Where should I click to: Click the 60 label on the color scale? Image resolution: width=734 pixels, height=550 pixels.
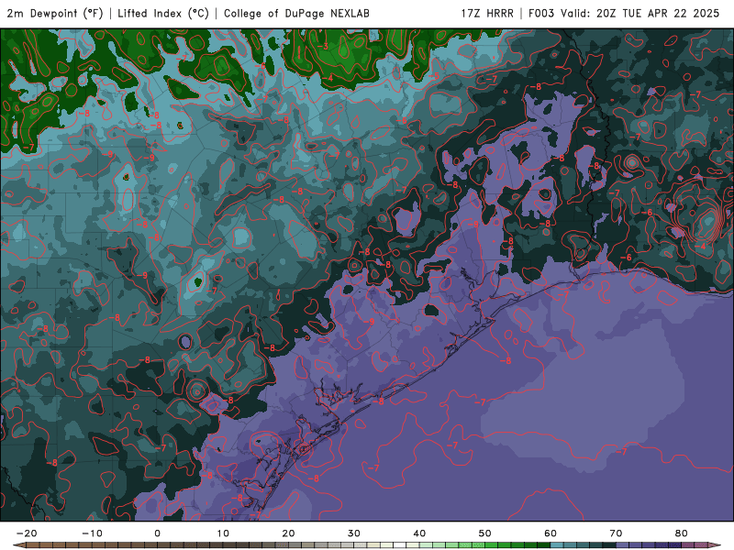tap(550, 533)
